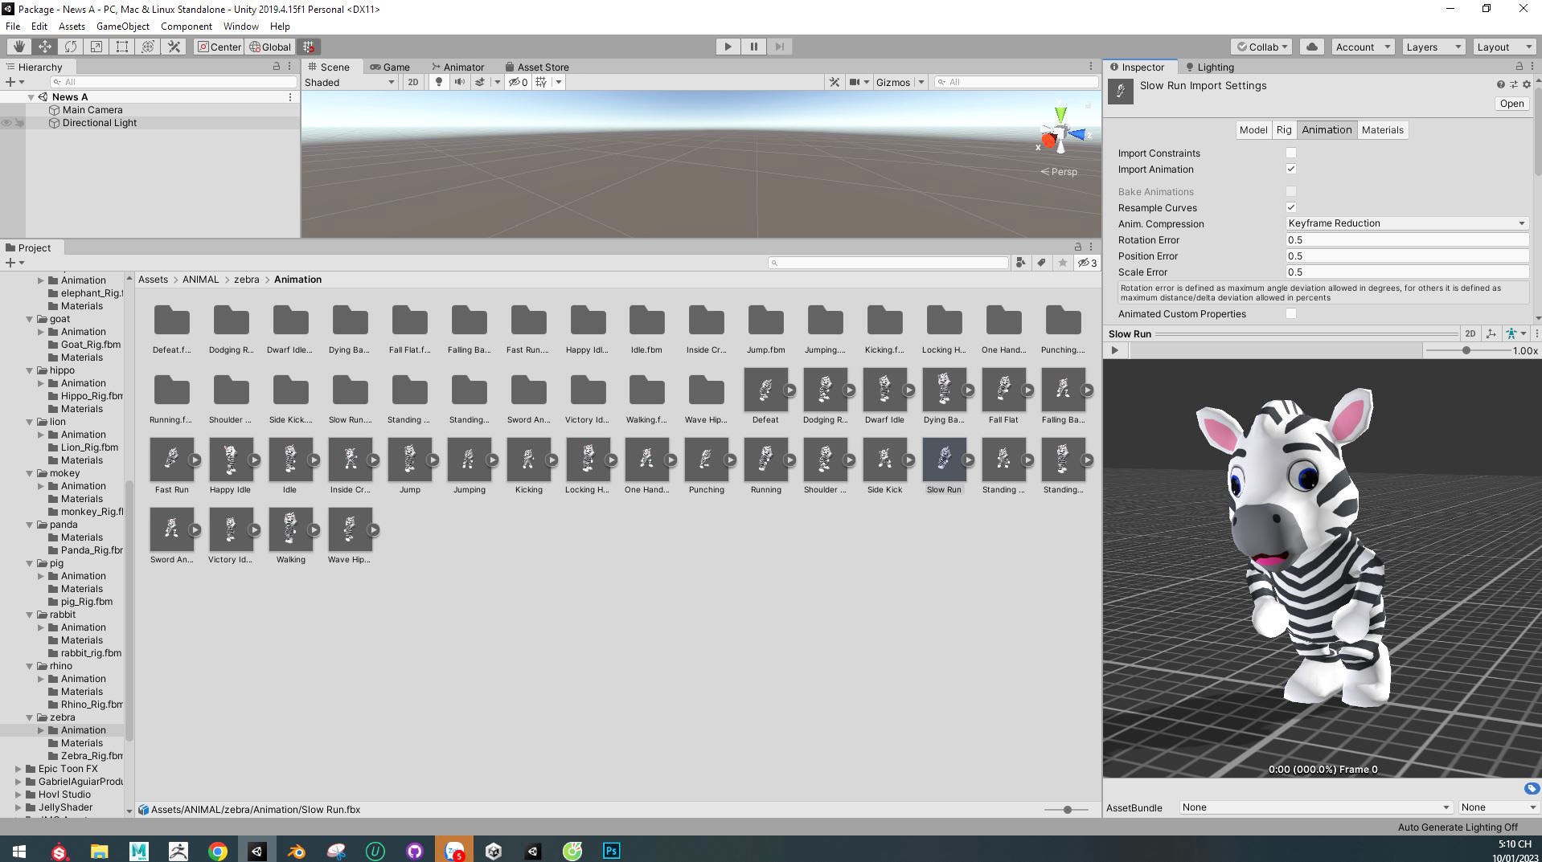
Task: Open Photoshop from the taskbar
Action: point(611,851)
